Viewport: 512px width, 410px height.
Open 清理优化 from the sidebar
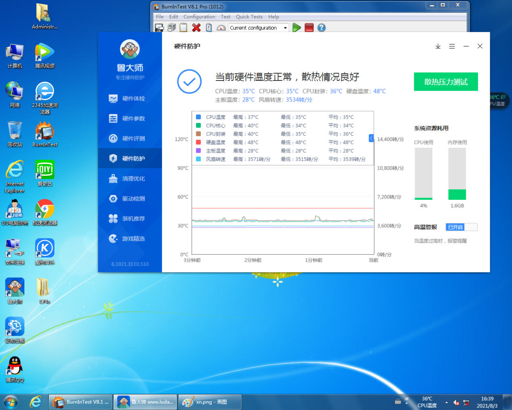pos(129,178)
